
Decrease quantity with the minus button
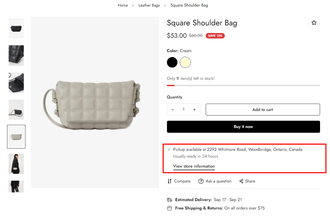pos(173,110)
